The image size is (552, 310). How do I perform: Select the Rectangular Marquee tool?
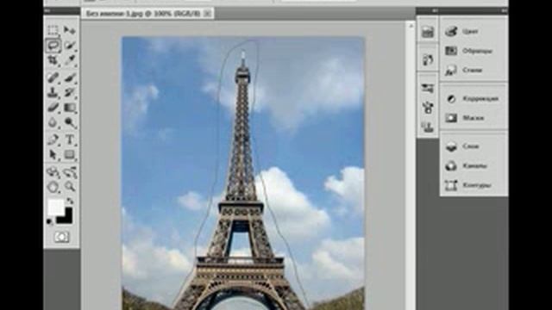coord(53,31)
